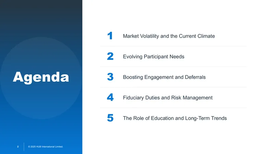Viewport: 274px width, 154px height.
Task: Click Boosting Engagement and Deferrals text
Action: point(164,77)
